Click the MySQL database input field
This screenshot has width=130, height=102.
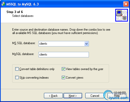pos(64,55)
